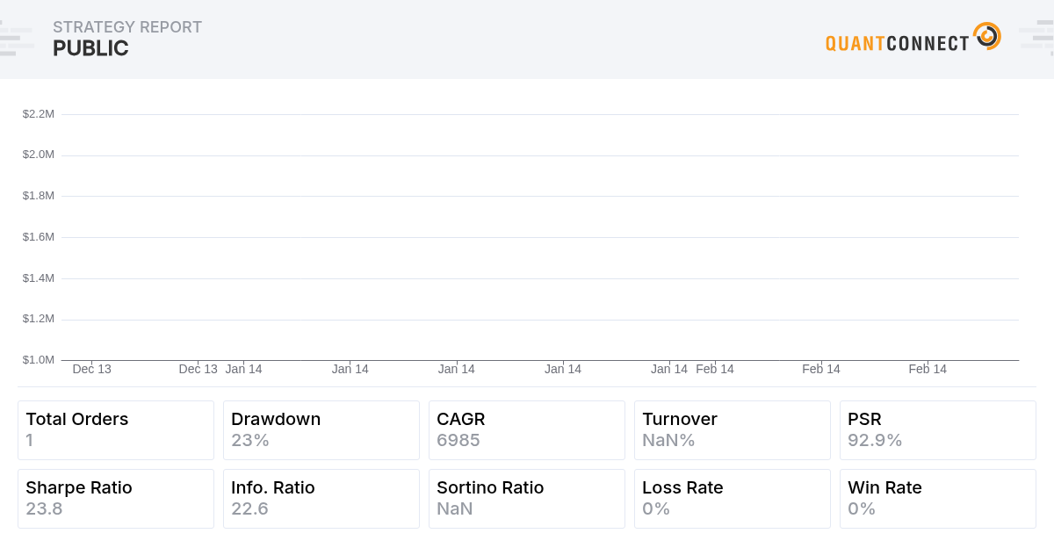The width and height of the screenshot is (1054, 555).
Task: Click the left decorative stripes in header
Action: pos(16,40)
